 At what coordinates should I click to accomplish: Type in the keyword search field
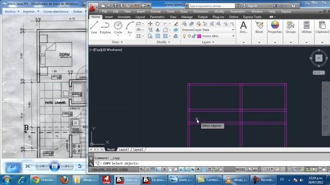click(x=211, y=6)
